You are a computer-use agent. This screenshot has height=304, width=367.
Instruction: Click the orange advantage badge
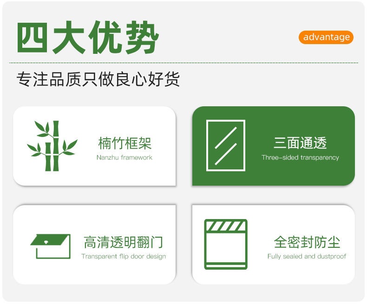pos(326,37)
